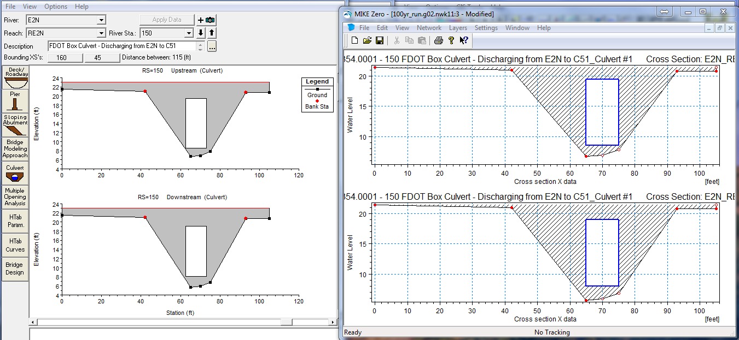Open MIKE Zero Edit menu
The width and height of the screenshot is (739, 340).
pos(382,28)
